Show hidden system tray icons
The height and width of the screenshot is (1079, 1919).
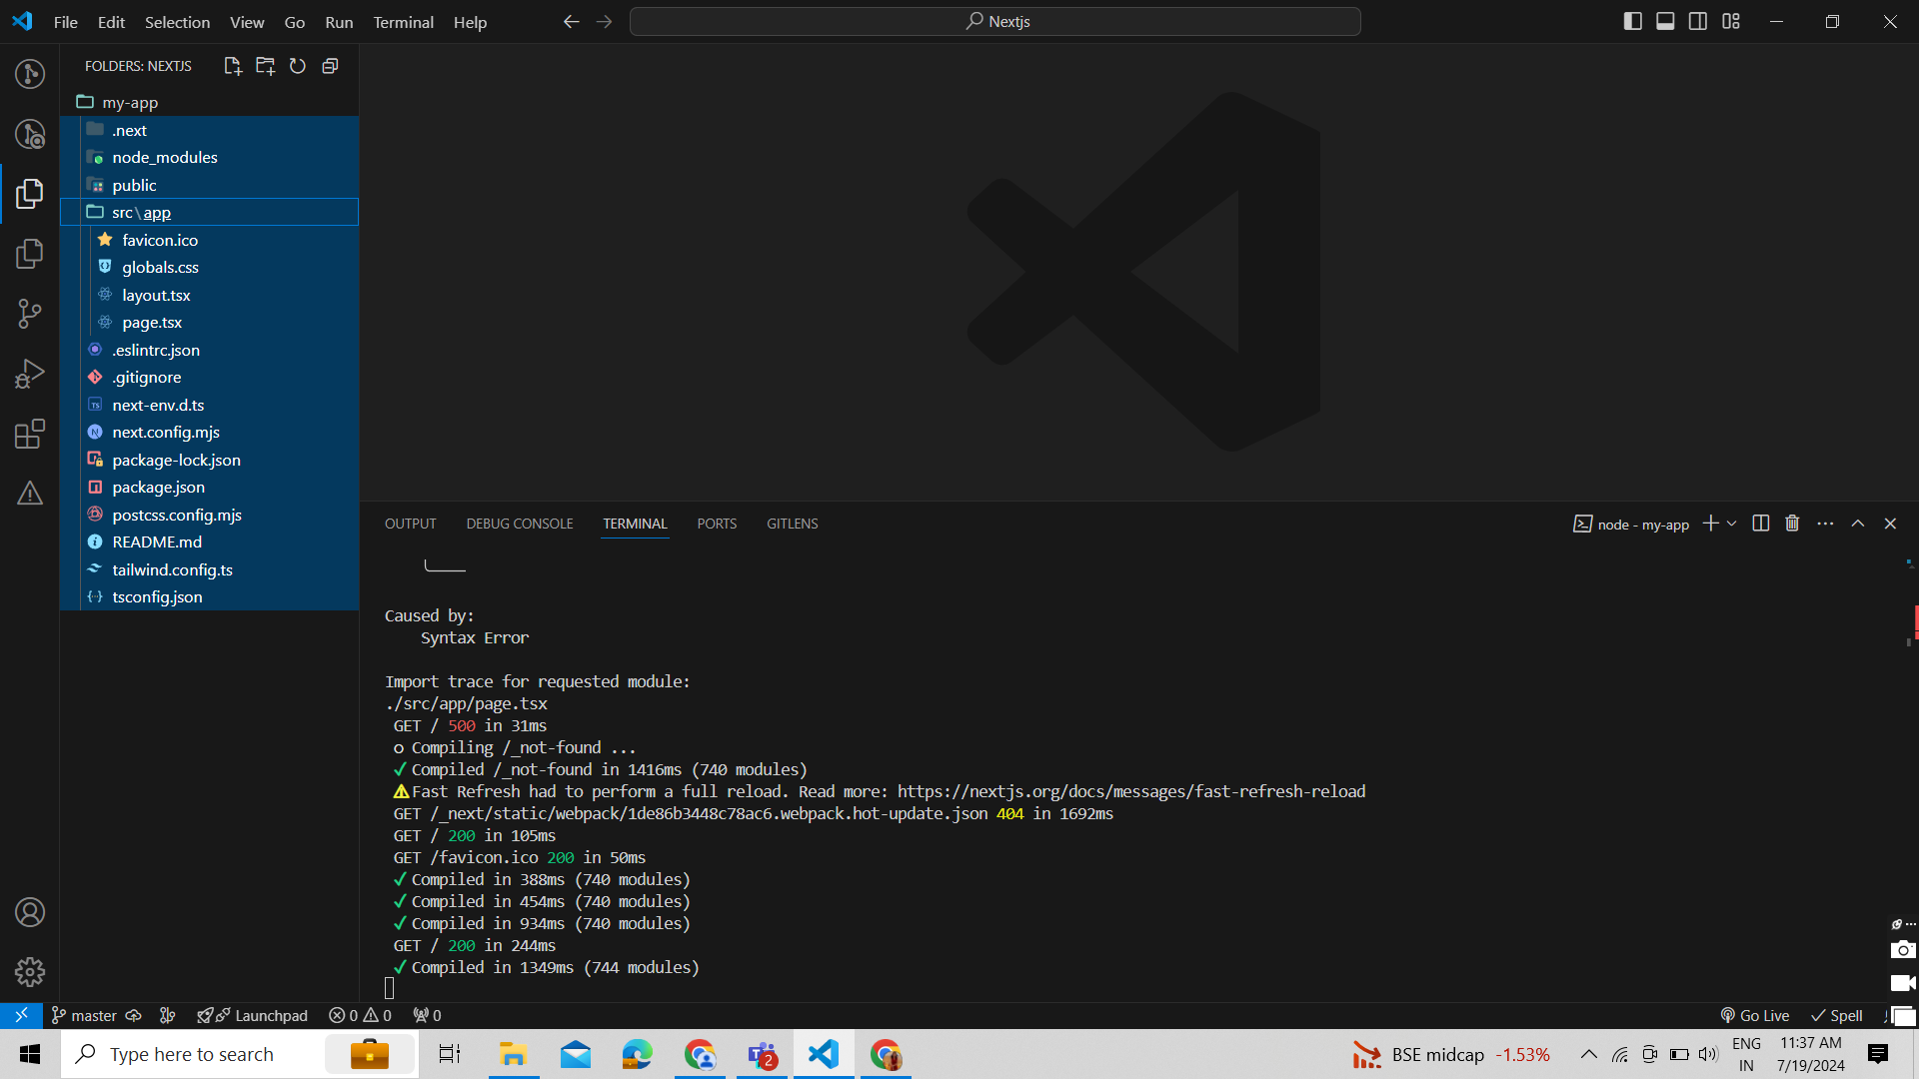(1588, 1054)
